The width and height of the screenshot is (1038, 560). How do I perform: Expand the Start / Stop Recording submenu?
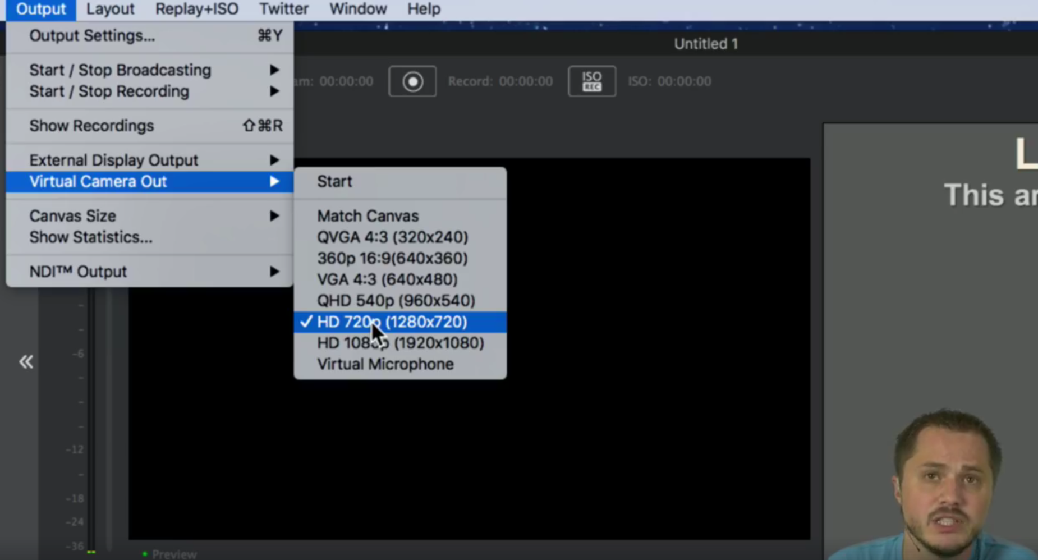(x=109, y=91)
